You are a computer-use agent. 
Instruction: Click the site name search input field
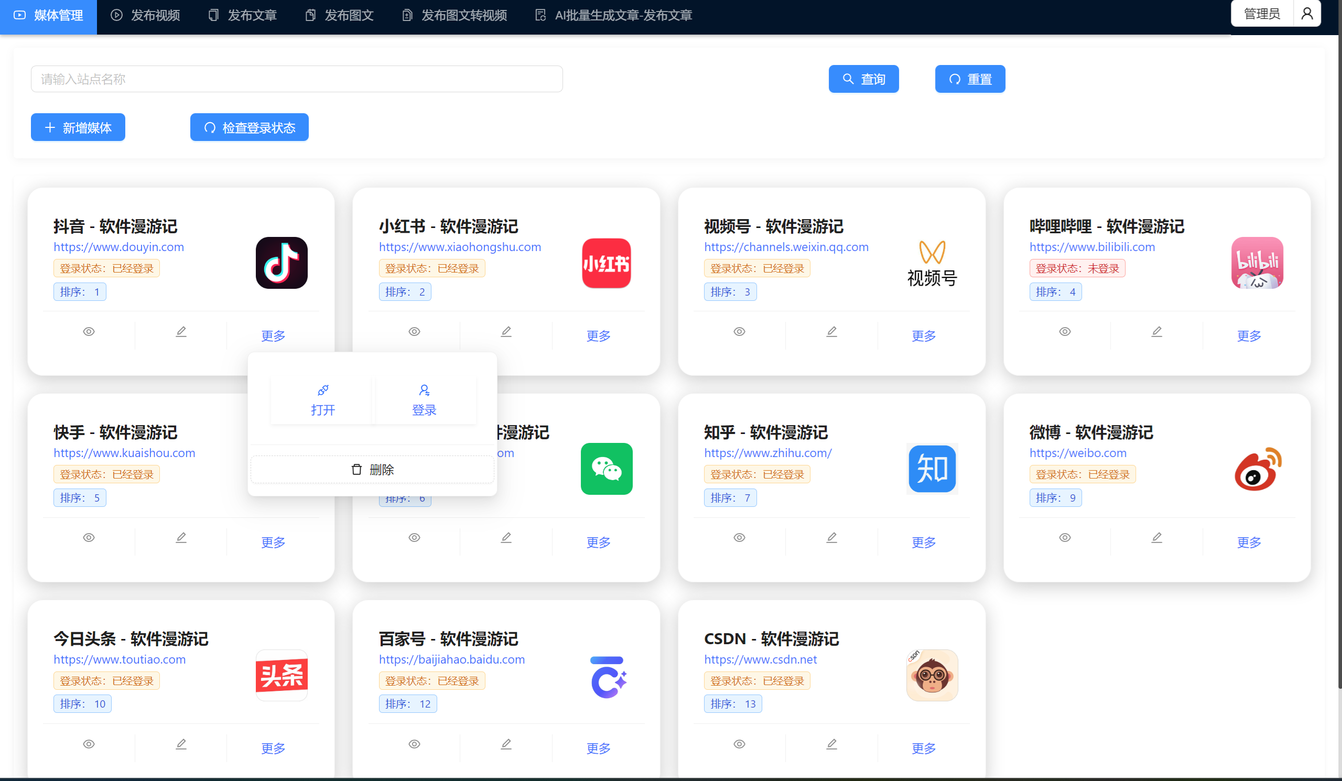point(297,79)
